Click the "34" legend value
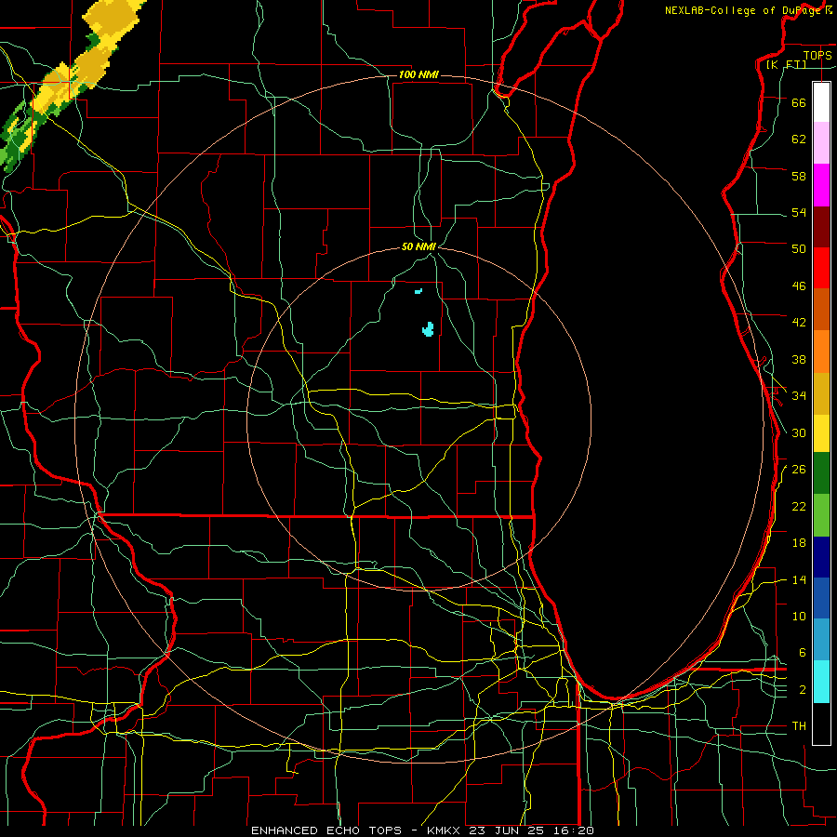The image size is (837, 837). click(799, 396)
